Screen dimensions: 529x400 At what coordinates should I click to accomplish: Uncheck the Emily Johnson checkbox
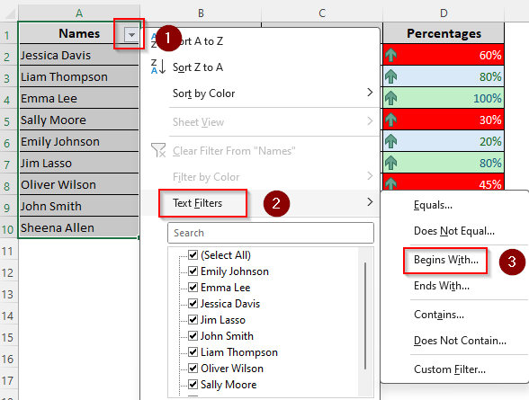(x=193, y=271)
